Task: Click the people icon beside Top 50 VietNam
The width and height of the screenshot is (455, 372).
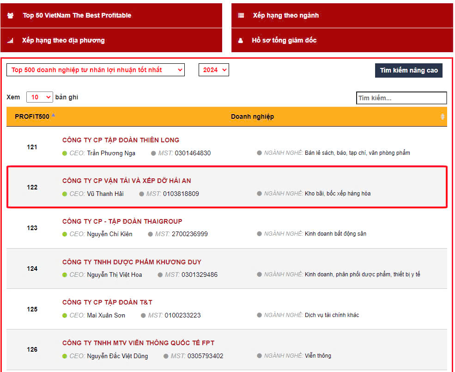Action: click(11, 16)
